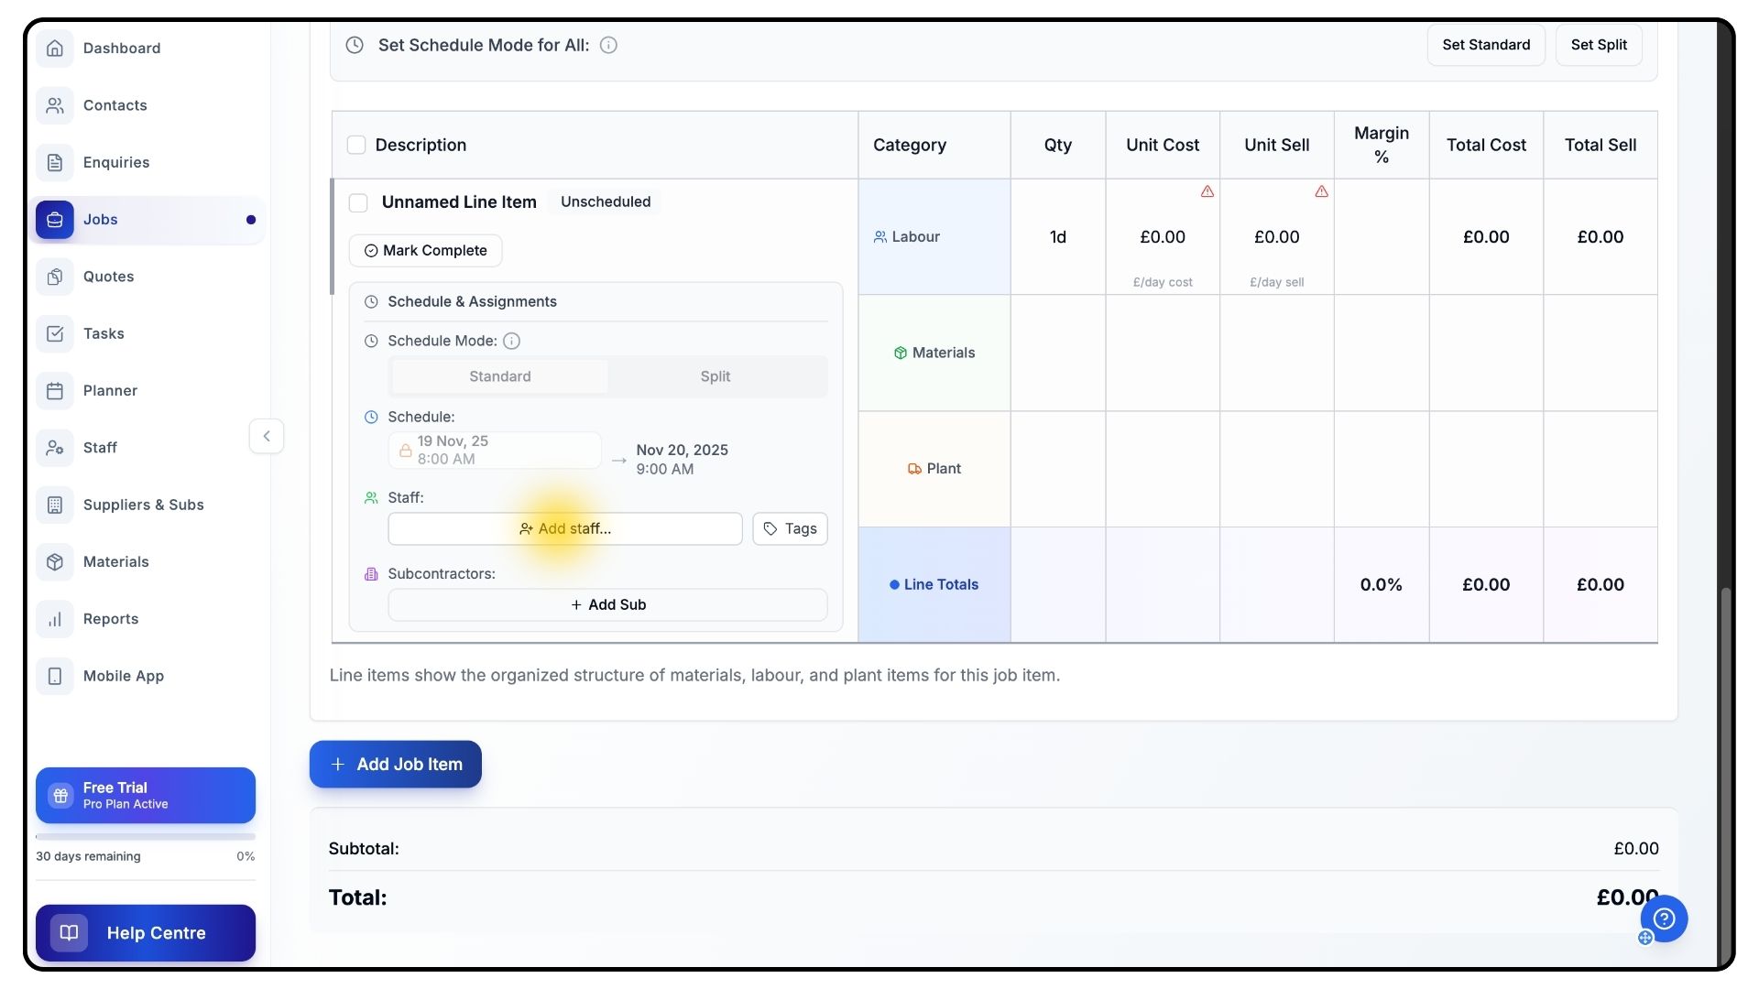The height and width of the screenshot is (989, 1759).
Task: Click the free trial progress bar
Action: [x=145, y=836]
